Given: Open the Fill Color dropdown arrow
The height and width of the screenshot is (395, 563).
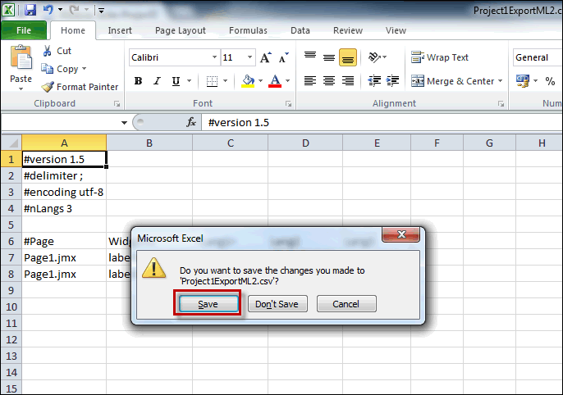Looking at the screenshot, I should (x=261, y=81).
